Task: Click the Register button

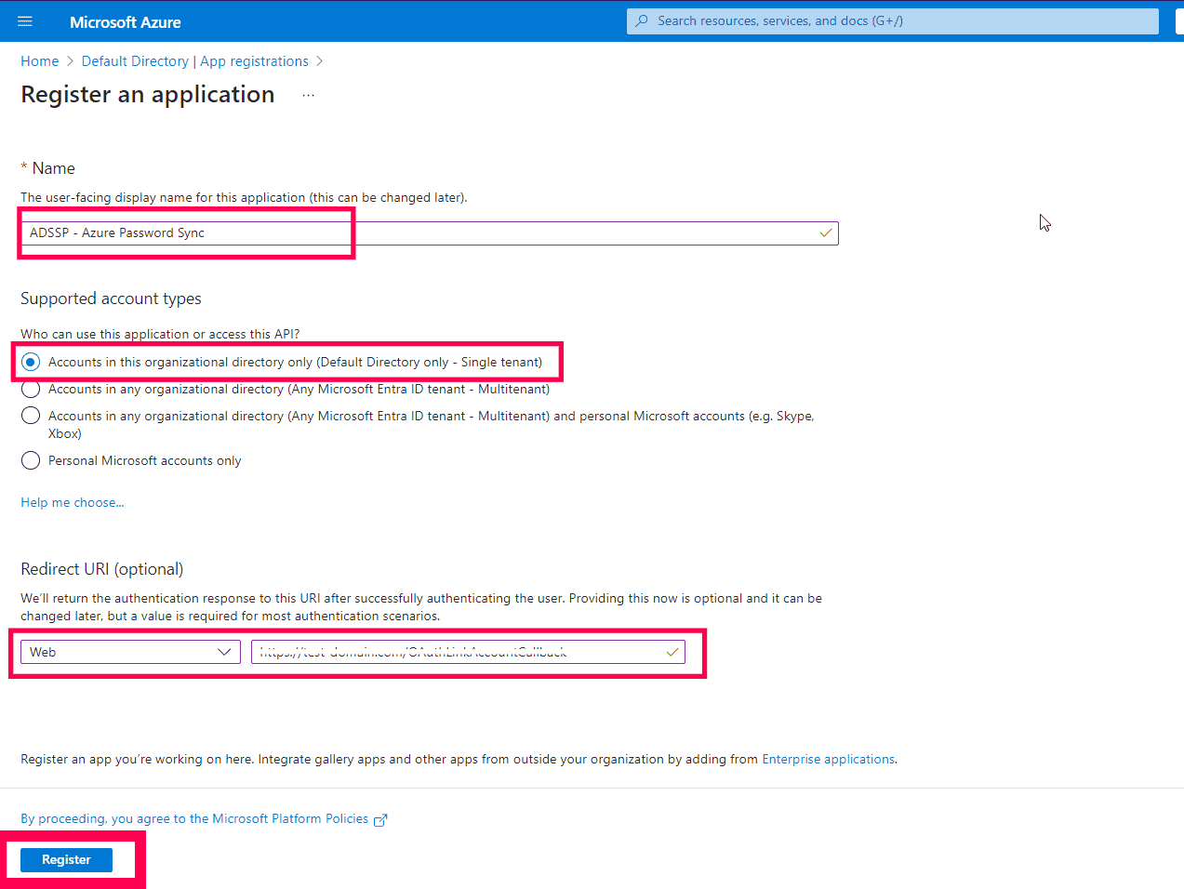Action: pos(64,859)
